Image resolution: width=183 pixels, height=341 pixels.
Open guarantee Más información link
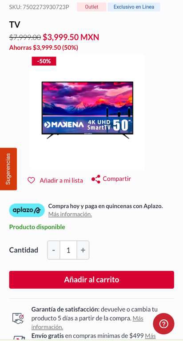[x=87, y=322]
